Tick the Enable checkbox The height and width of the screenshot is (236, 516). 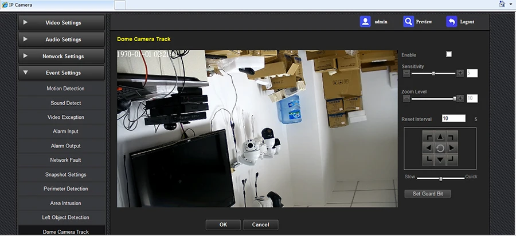[449, 54]
